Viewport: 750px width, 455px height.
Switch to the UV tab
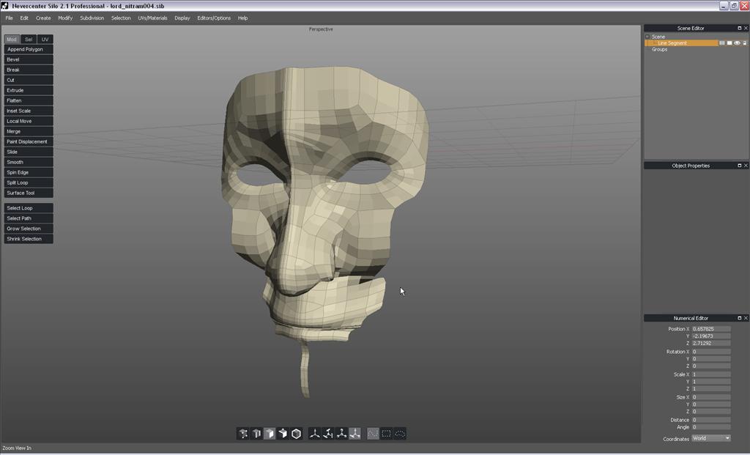pyautogui.click(x=45, y=40)
